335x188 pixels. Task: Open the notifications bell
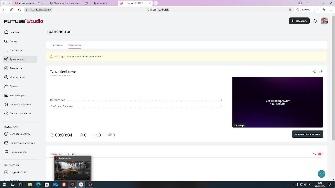click(315, 21)
